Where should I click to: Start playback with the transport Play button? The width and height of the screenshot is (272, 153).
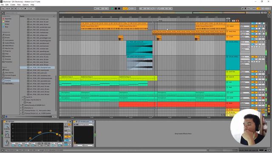[x=112, y=8]
